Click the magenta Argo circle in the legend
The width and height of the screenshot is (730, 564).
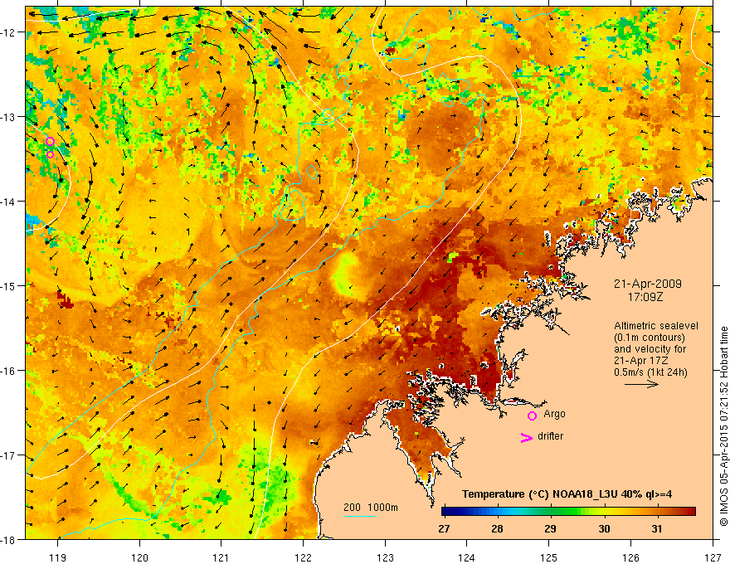(532, 416)
